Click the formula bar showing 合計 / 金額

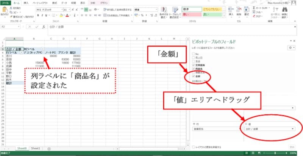[114, 27]
